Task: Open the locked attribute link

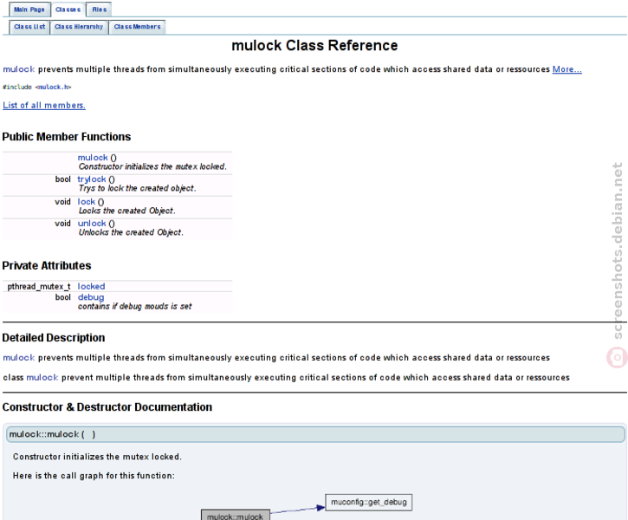Action: point(91,287)
